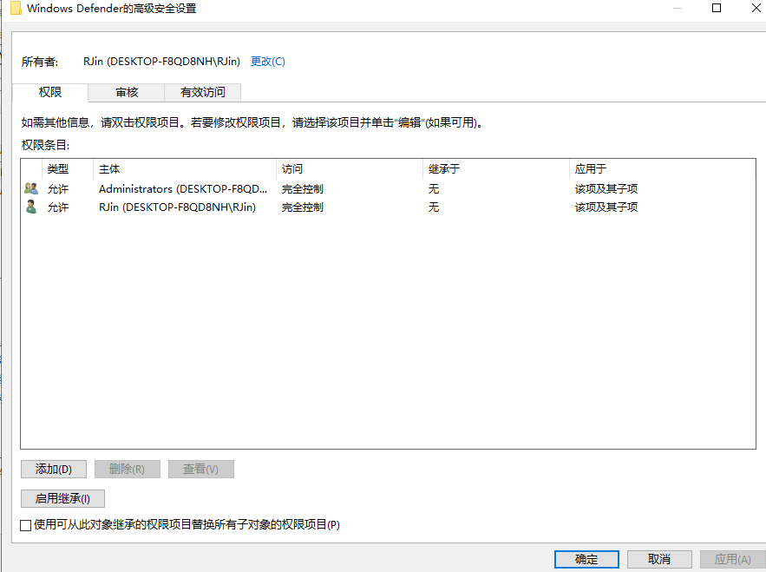Select the RJin user icon in the list

coord(31,207)
